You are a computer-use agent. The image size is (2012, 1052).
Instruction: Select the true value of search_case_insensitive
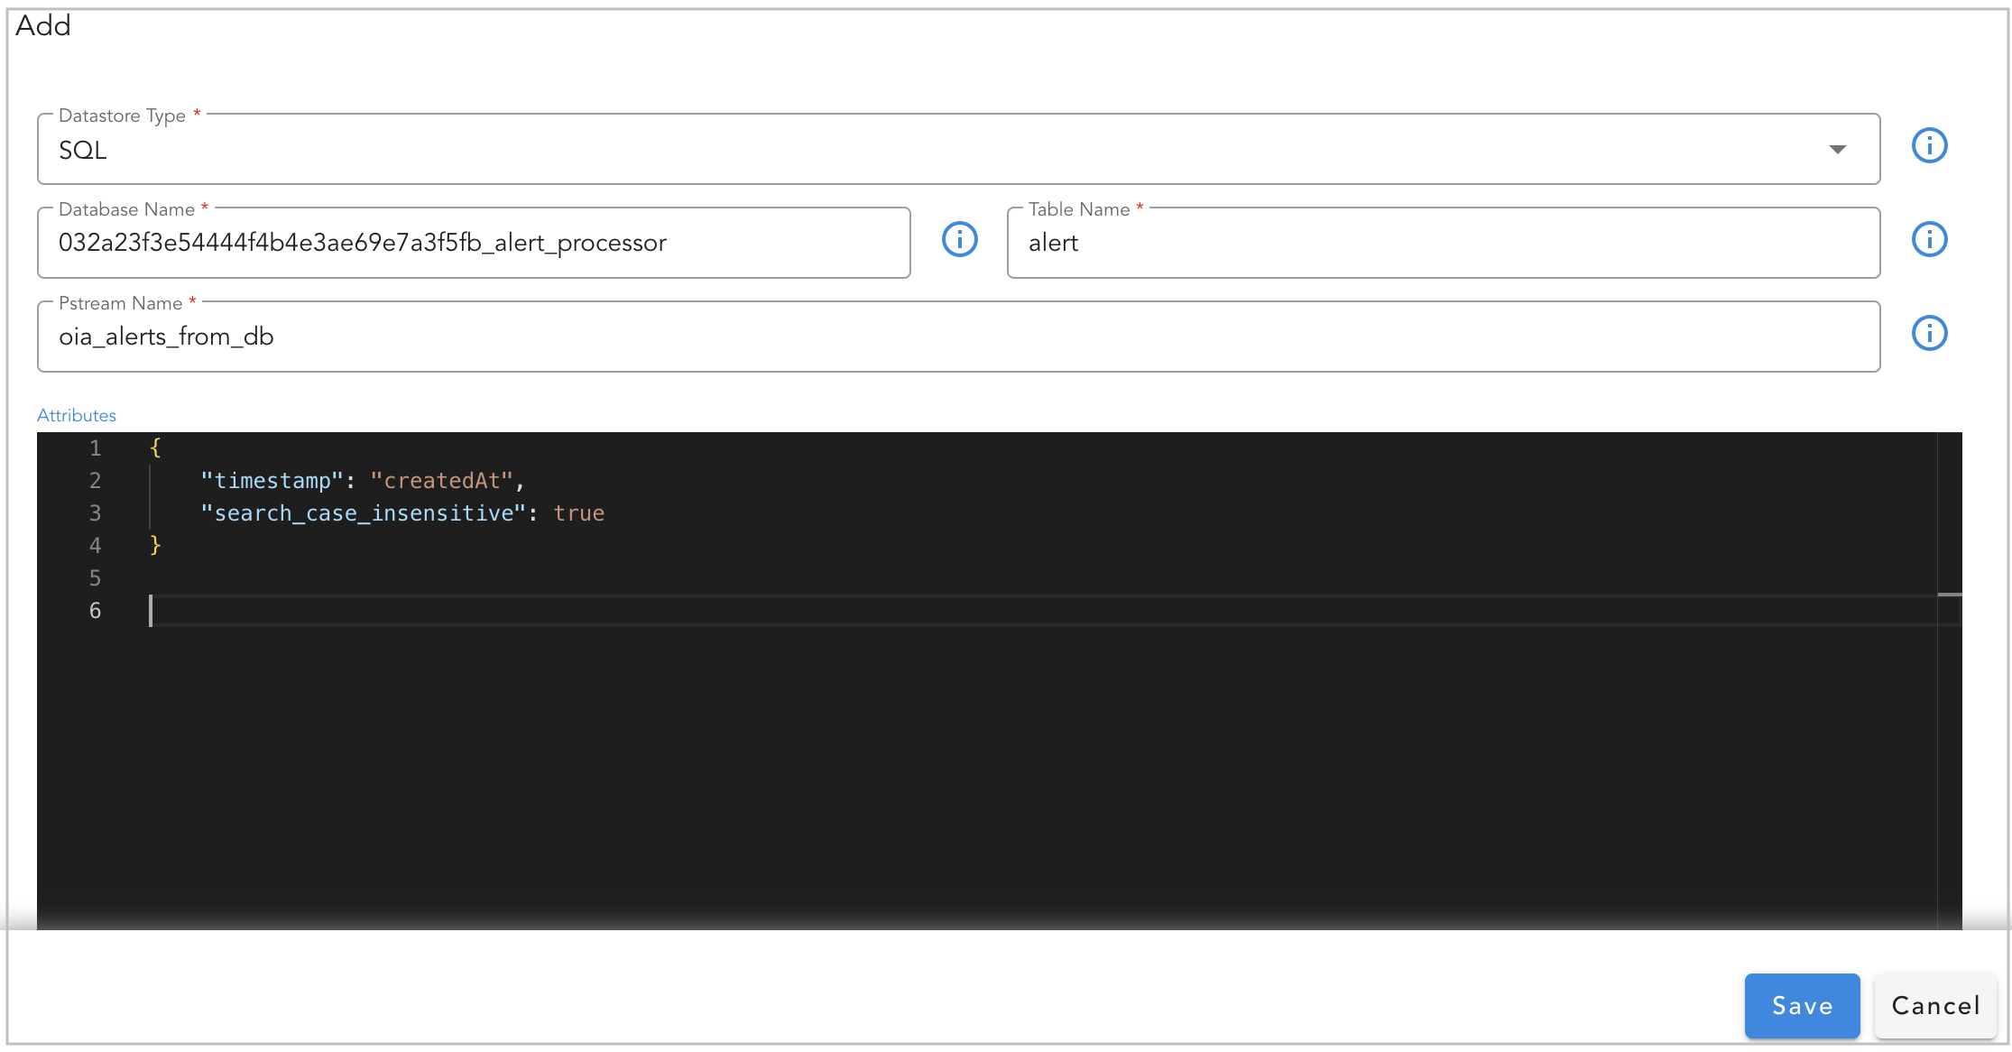point(578,512)
